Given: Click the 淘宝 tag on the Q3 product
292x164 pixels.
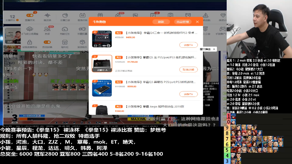Looking at the screenshot, I should click(119, 82).
